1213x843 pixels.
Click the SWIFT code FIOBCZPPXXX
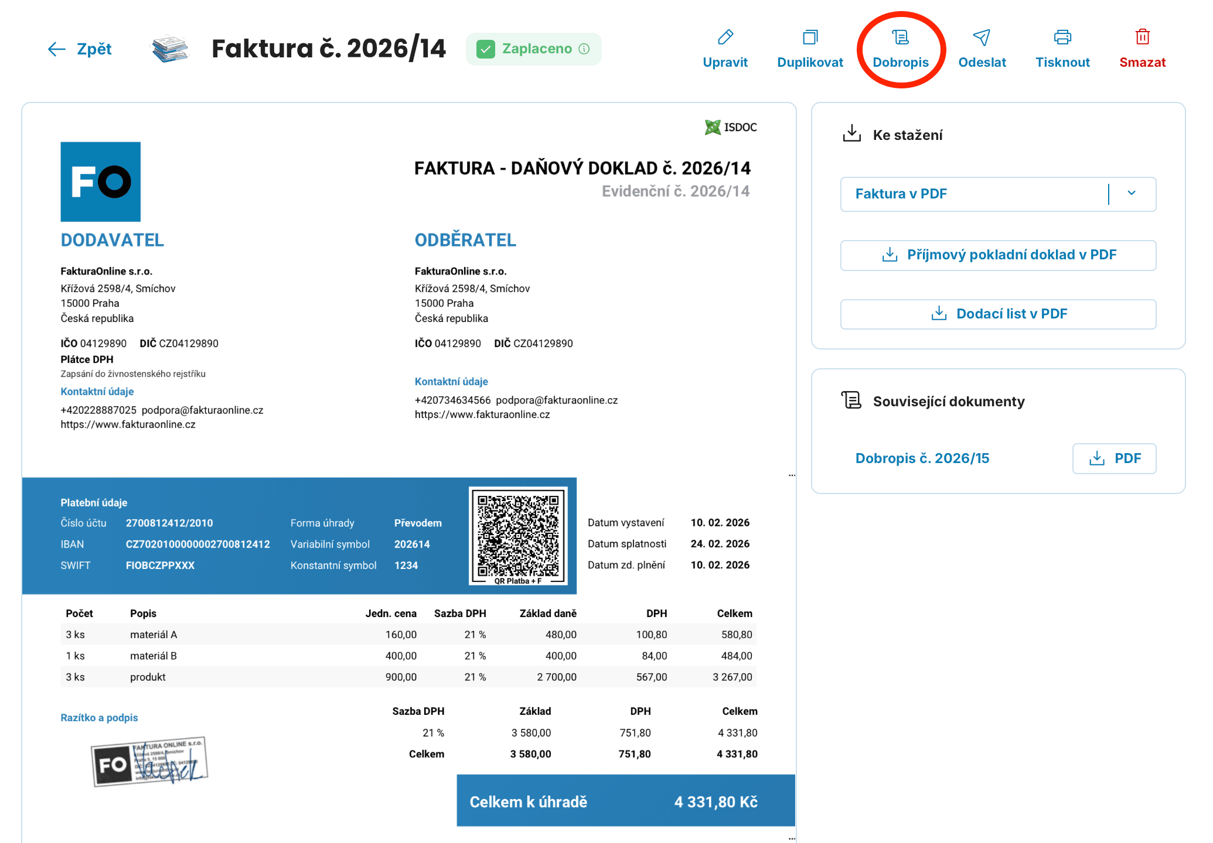(160, 566)
